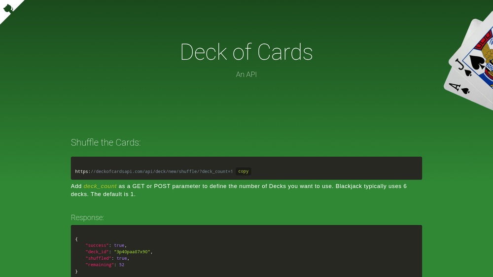Click the deck_id value "3p40paa87x90"
This screenshot has width=493, height=277.
[x=132, y=252]
